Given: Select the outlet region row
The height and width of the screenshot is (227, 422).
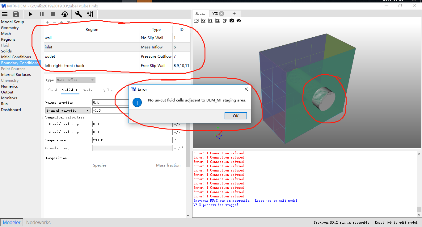Looking at the screenshot, I should pyautogui.click(x=92, y=56).
